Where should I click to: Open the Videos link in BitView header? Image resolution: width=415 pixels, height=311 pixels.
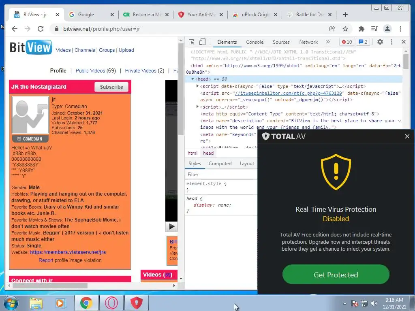pyautogui.click(x=63, y=50)
